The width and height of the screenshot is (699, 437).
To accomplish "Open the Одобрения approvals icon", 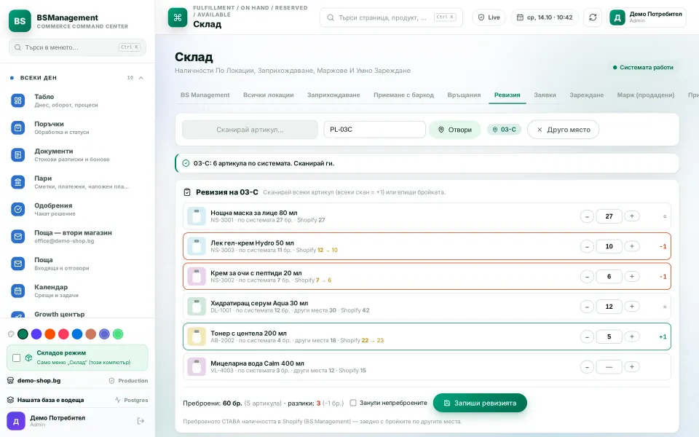I will pos(17,209).
